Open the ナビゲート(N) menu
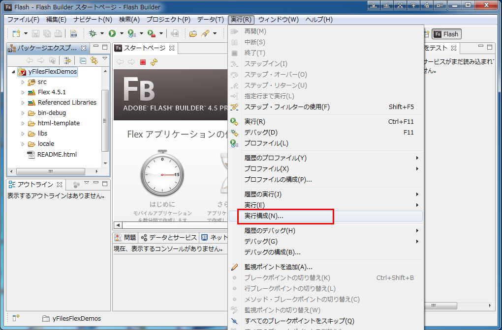The height and width of the screenshot is (330, 502). [93, 20]
